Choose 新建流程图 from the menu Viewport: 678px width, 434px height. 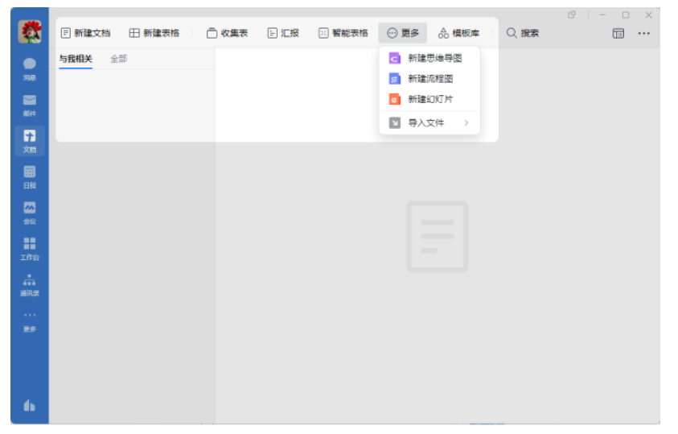pos(429,79)
